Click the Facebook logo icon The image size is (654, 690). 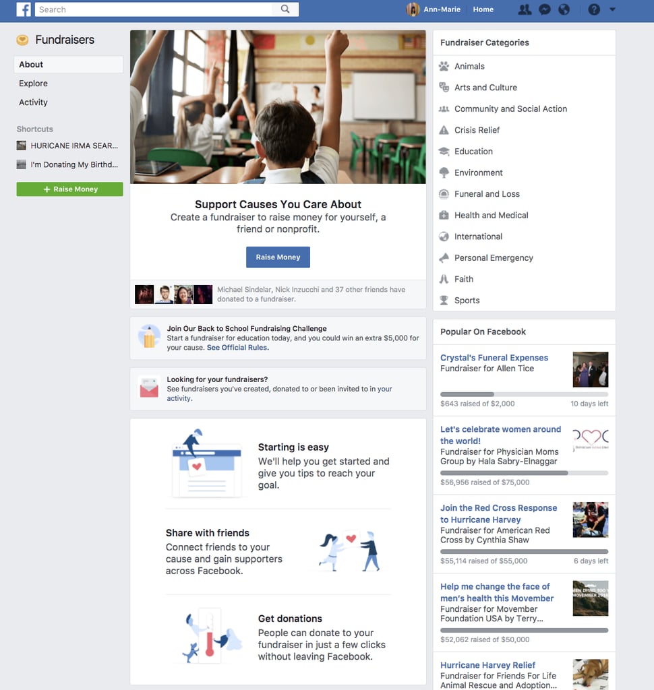click(x=24, y=9)
